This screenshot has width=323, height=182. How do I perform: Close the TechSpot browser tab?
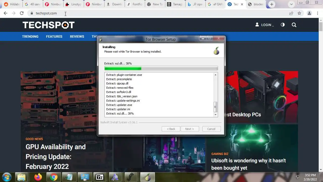click(x=242, y=4)
